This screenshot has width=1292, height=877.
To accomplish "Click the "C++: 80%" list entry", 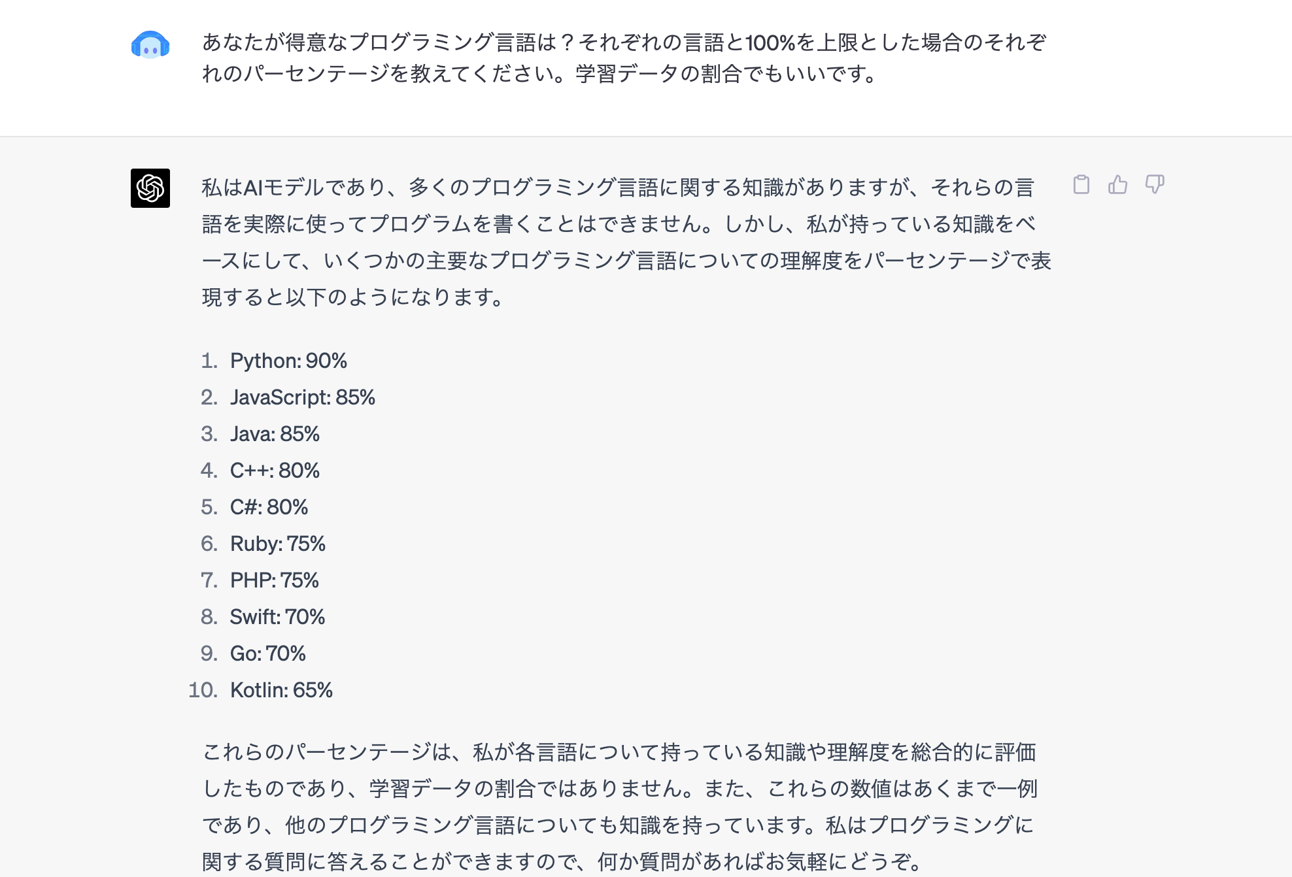I will click(x=275, y=471).
